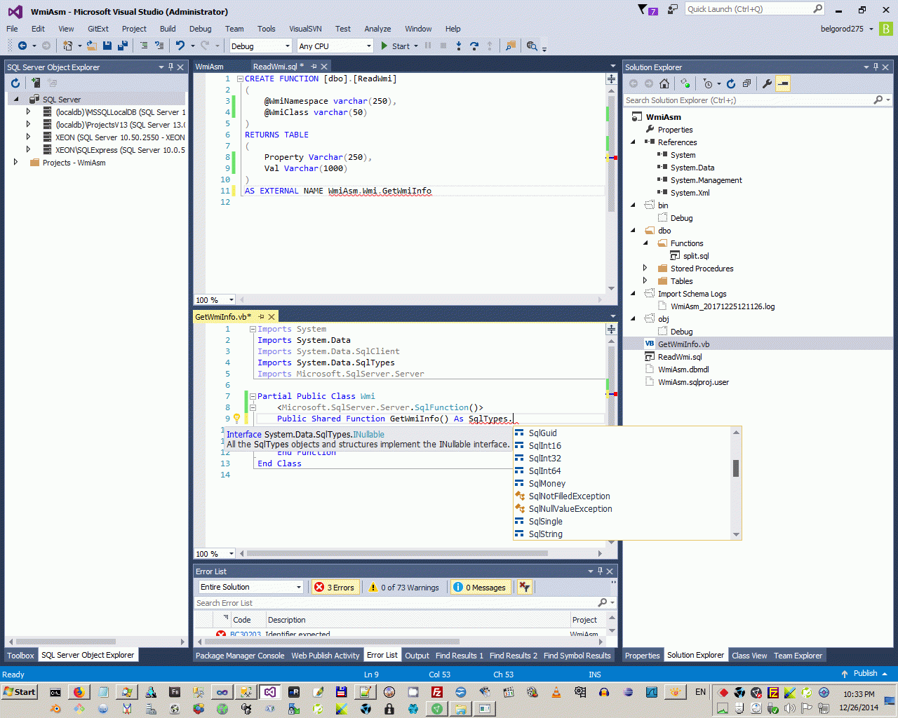The width and height of the screenshot is (898, 718).
Task: Click the Save All toolbar icon
Action: tap(123, 46)
